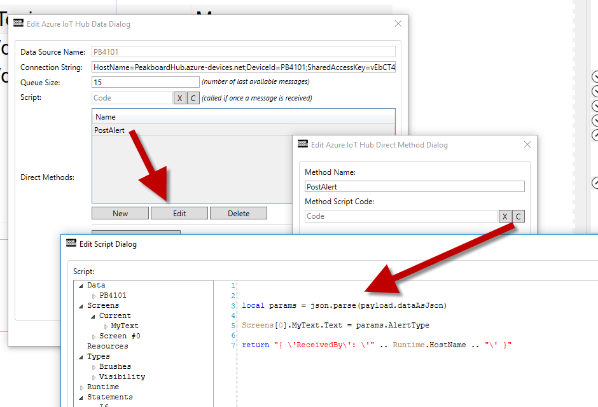Image resolution: width=598 pixels, height=407 pixels.
Task: Click the C button beside Method Script Code
Action: 518,216
